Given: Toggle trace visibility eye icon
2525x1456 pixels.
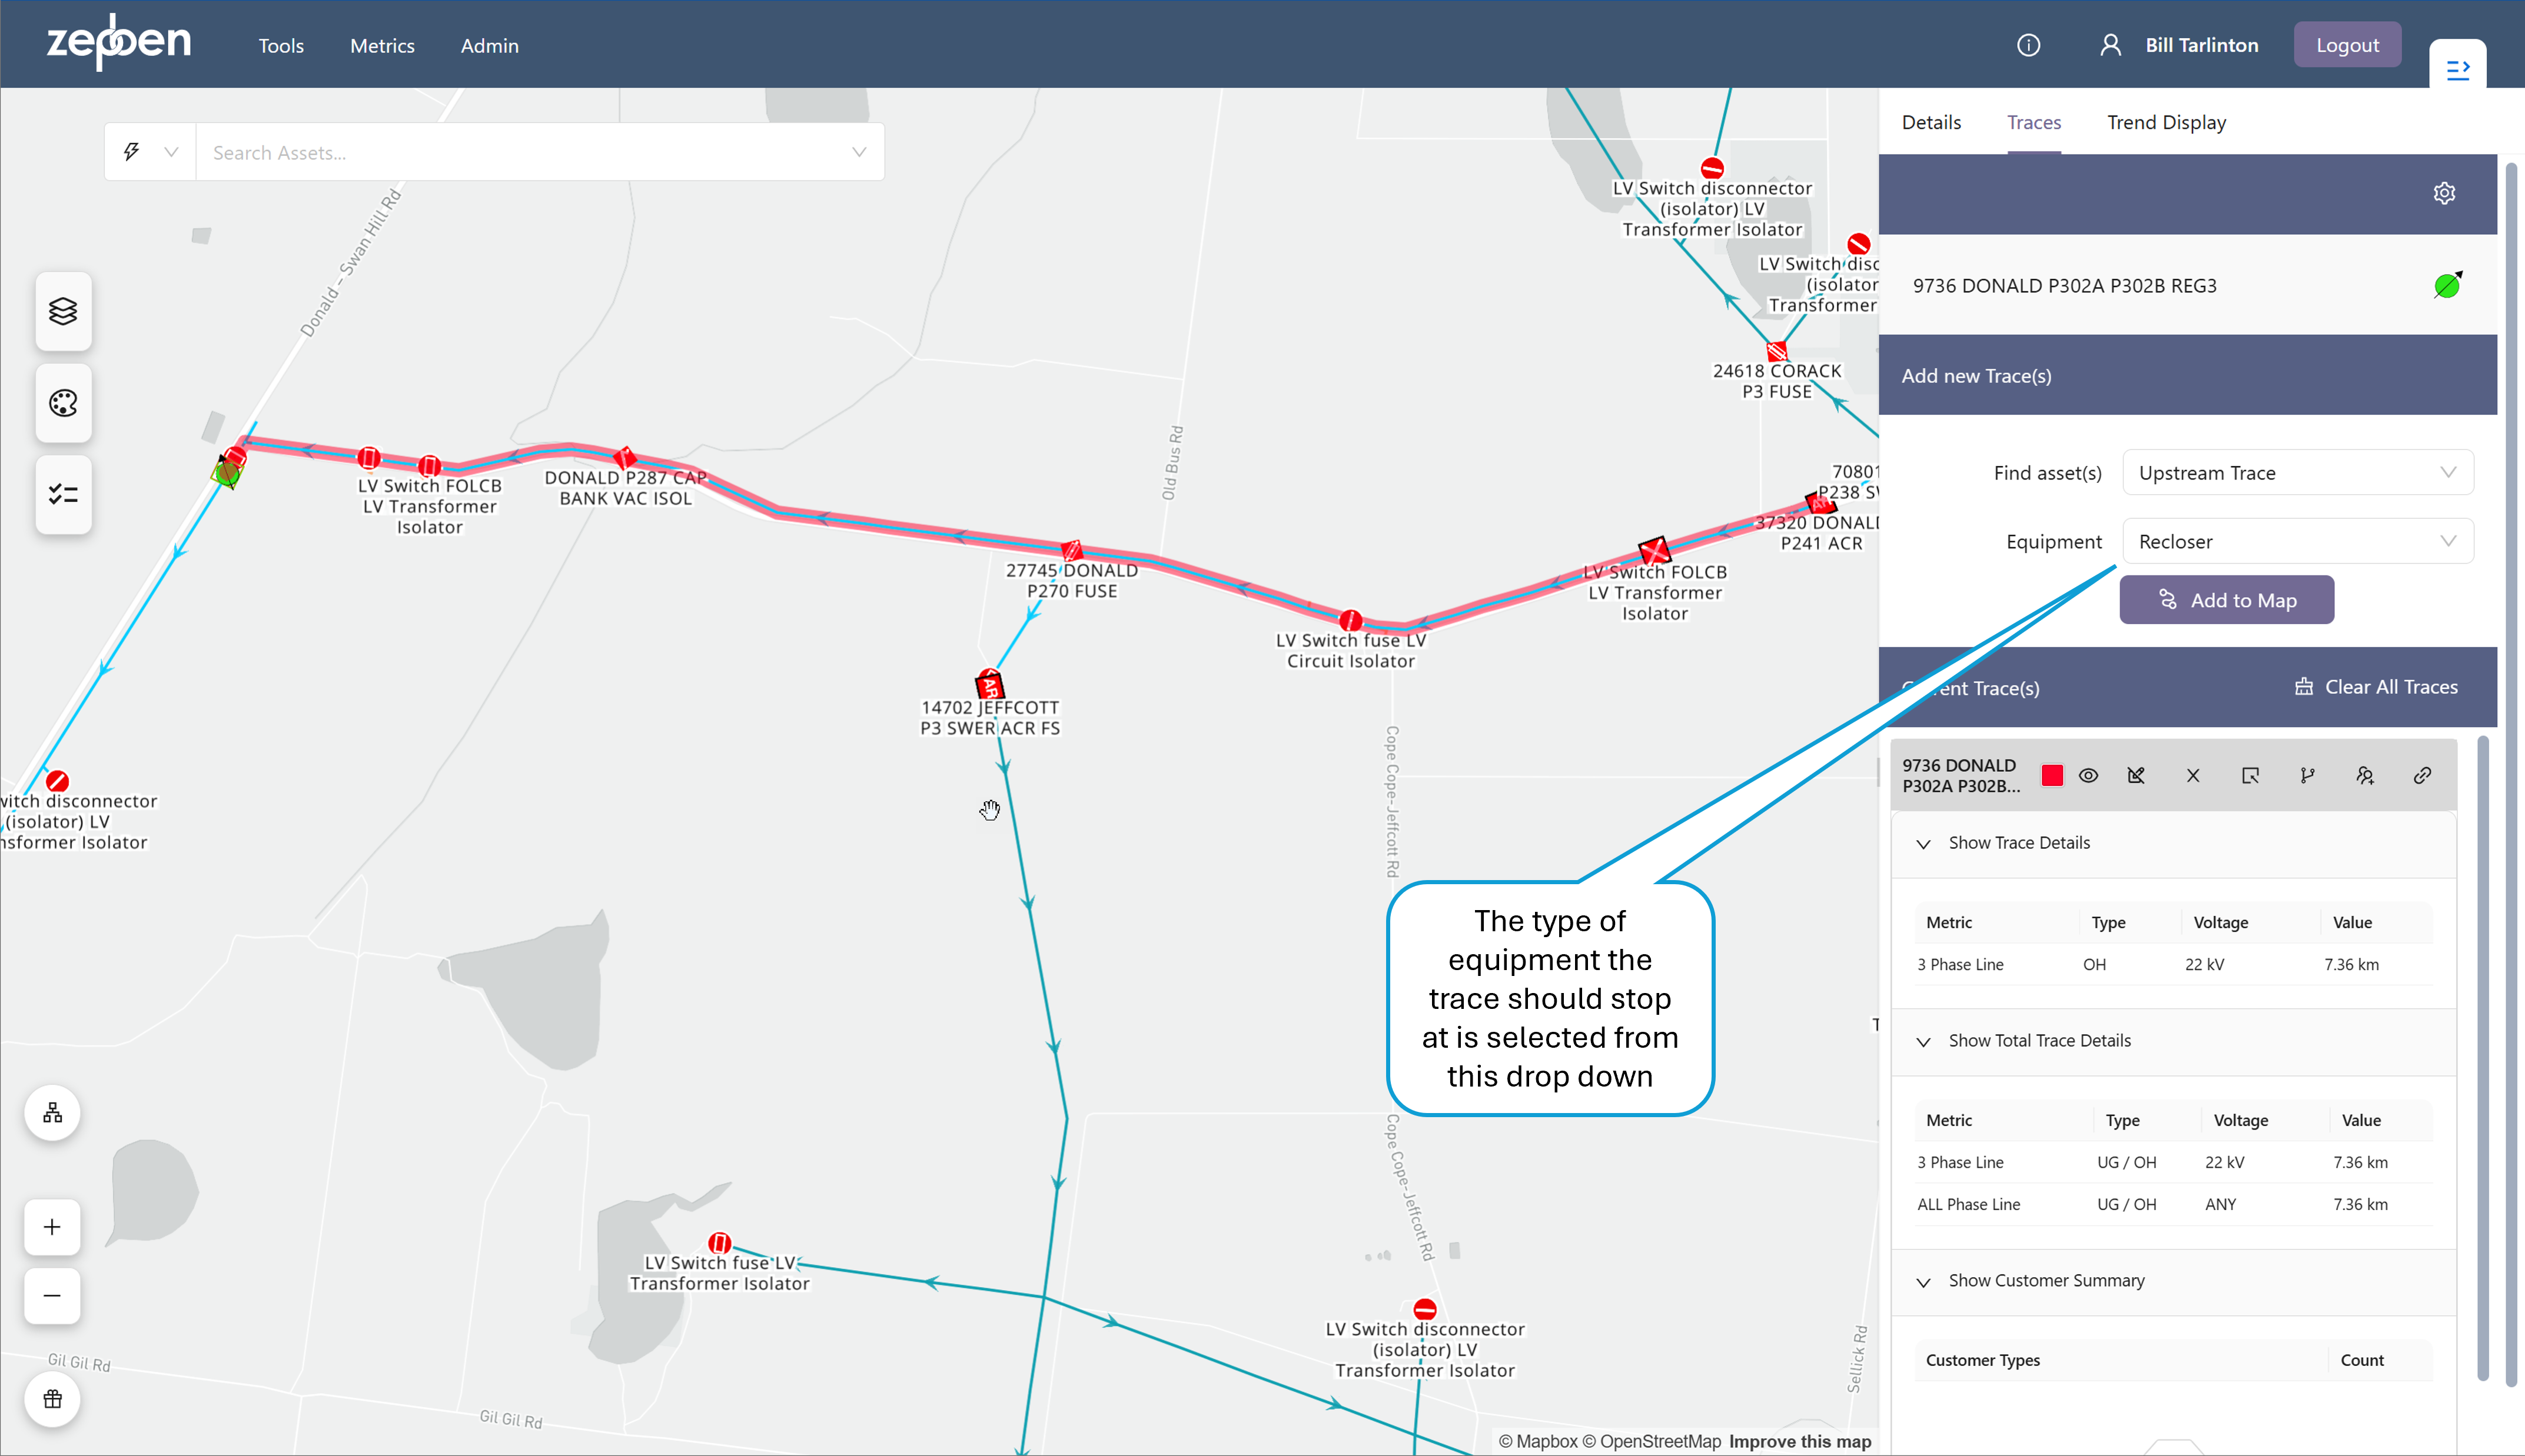Looking at the screenshot, I should tap(2088, 775).
